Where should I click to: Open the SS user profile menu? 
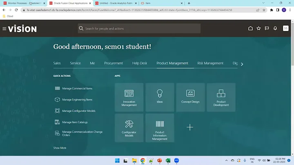(x=285, y=28)
